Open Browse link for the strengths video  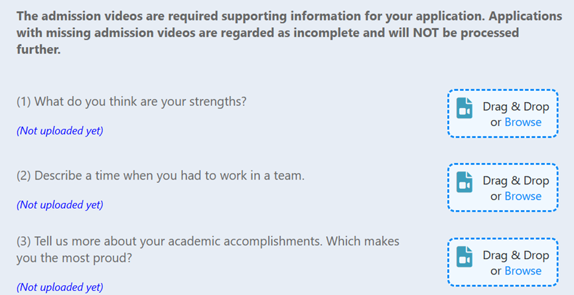(x=523, y=122)
